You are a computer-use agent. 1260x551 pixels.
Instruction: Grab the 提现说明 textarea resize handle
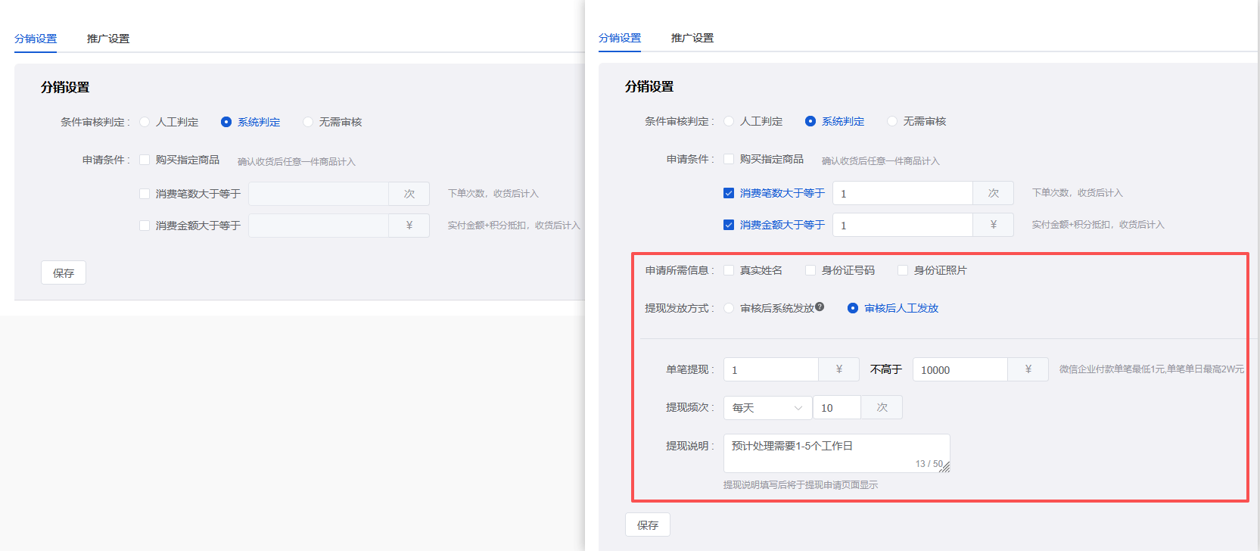point(944,468)
